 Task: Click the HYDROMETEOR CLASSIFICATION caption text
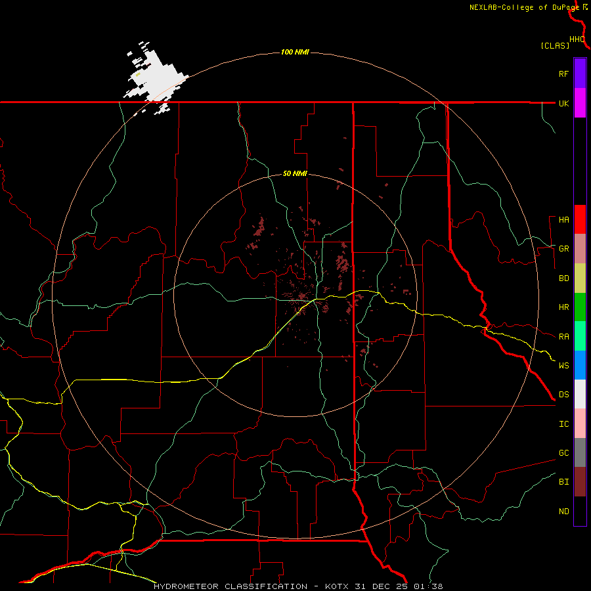(x=230, y=586)
